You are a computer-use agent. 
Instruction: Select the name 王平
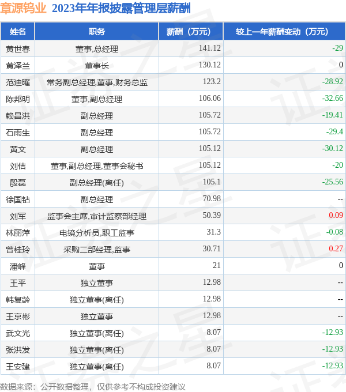[18, 283]
